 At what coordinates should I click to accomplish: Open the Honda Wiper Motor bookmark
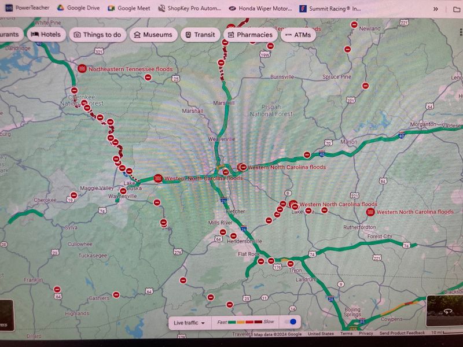(x=260, y=9)
